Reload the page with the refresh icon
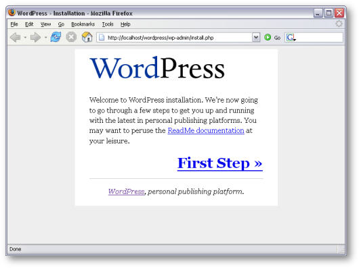 click(x=56, y=37)
